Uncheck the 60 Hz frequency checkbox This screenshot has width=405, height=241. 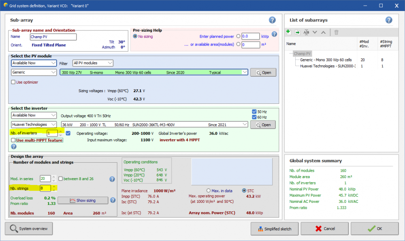254,117
